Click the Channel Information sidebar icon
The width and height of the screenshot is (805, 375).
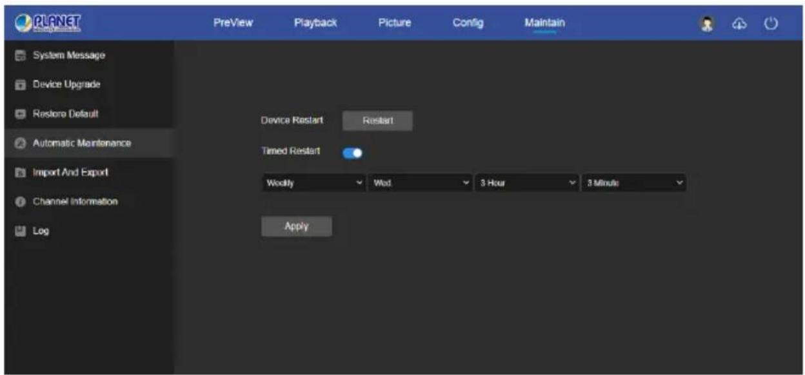[x=21, y=202]
